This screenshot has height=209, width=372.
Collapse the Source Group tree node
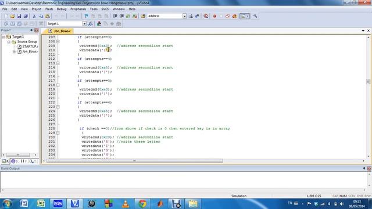[x=9, y=42]
